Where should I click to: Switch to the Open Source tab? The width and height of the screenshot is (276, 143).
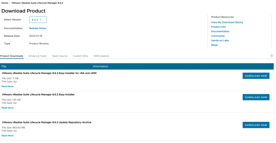(60, 56)
